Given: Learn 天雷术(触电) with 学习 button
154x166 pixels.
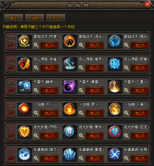Looking at the screenshot, I should 49,91.
